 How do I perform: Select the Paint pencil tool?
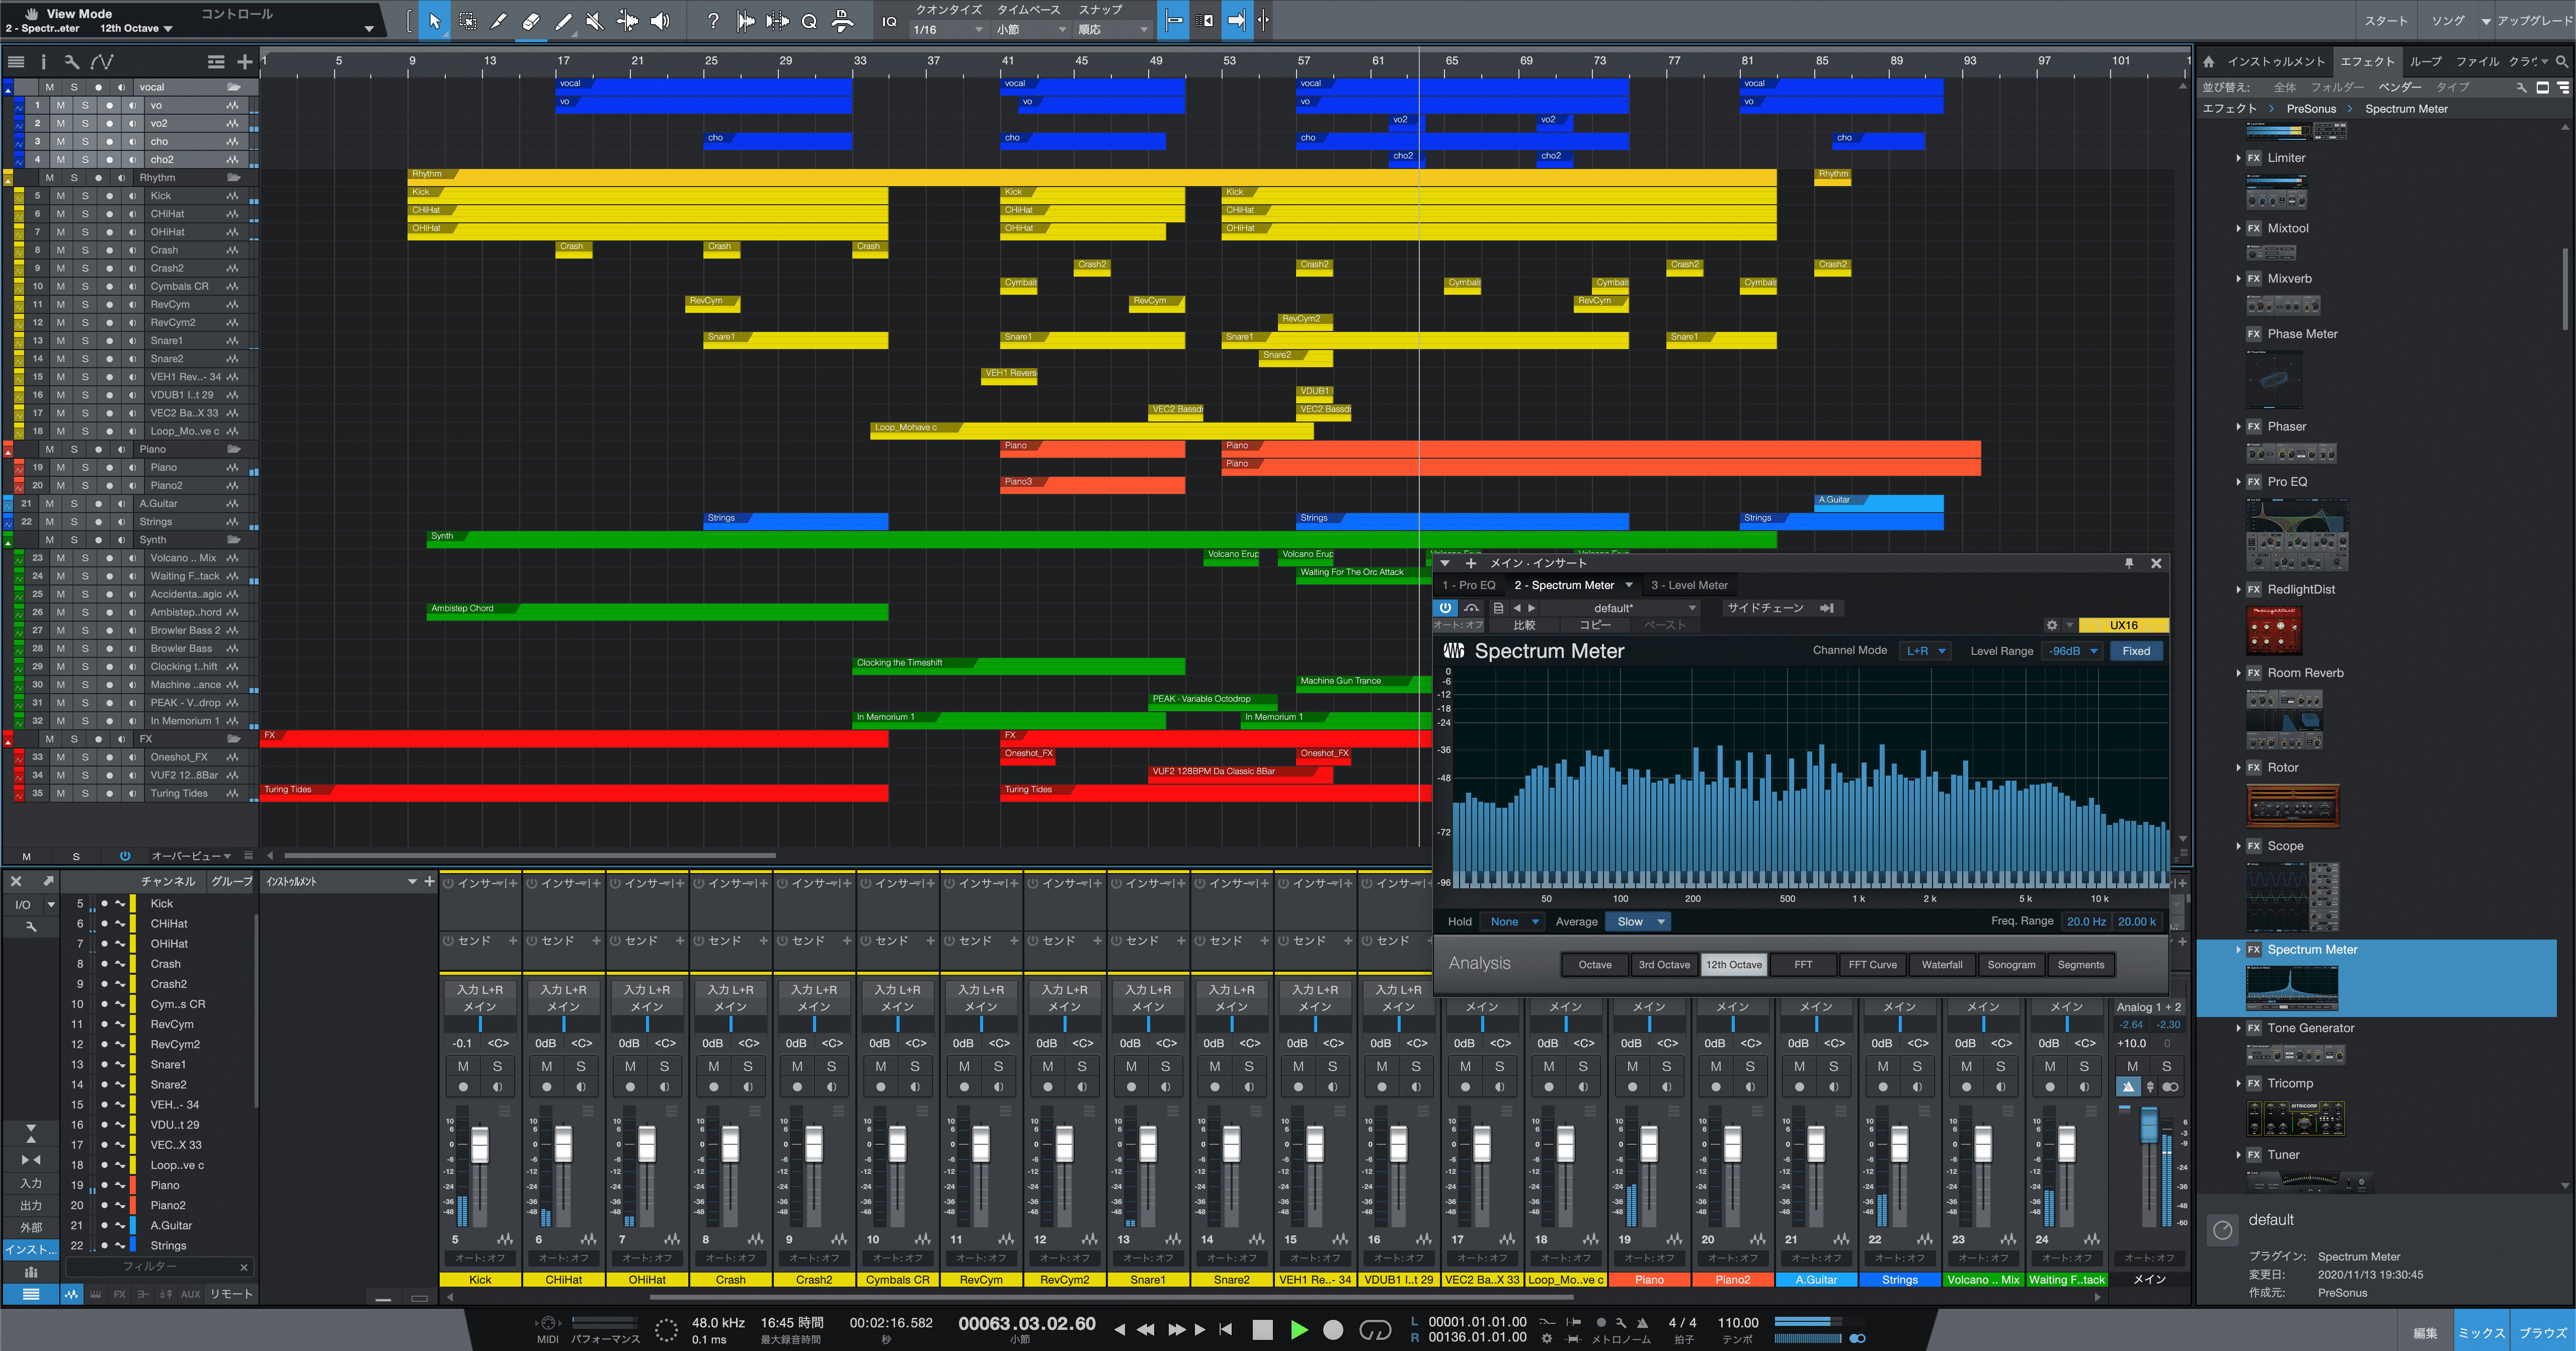coord(563,20)
